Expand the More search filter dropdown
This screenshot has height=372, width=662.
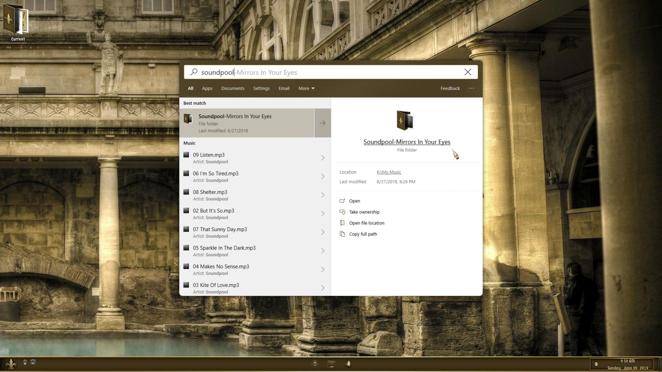click(x=306, y=88)
